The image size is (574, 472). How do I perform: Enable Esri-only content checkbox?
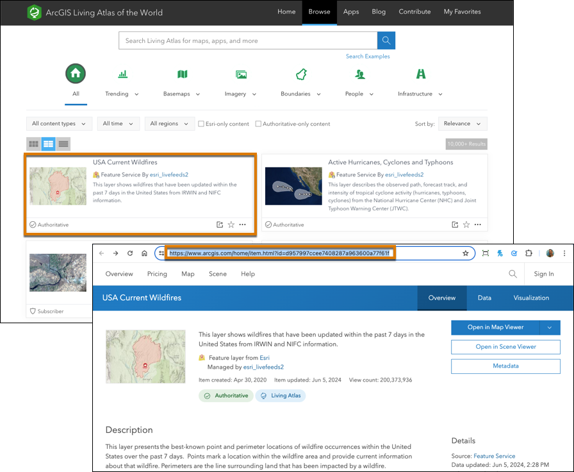click(201, 124)
